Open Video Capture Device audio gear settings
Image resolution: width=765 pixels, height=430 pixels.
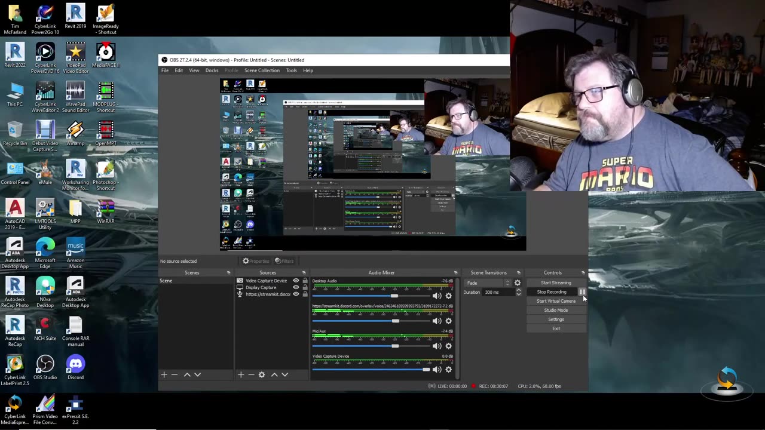pyautogui.click(x=449, y=369)
